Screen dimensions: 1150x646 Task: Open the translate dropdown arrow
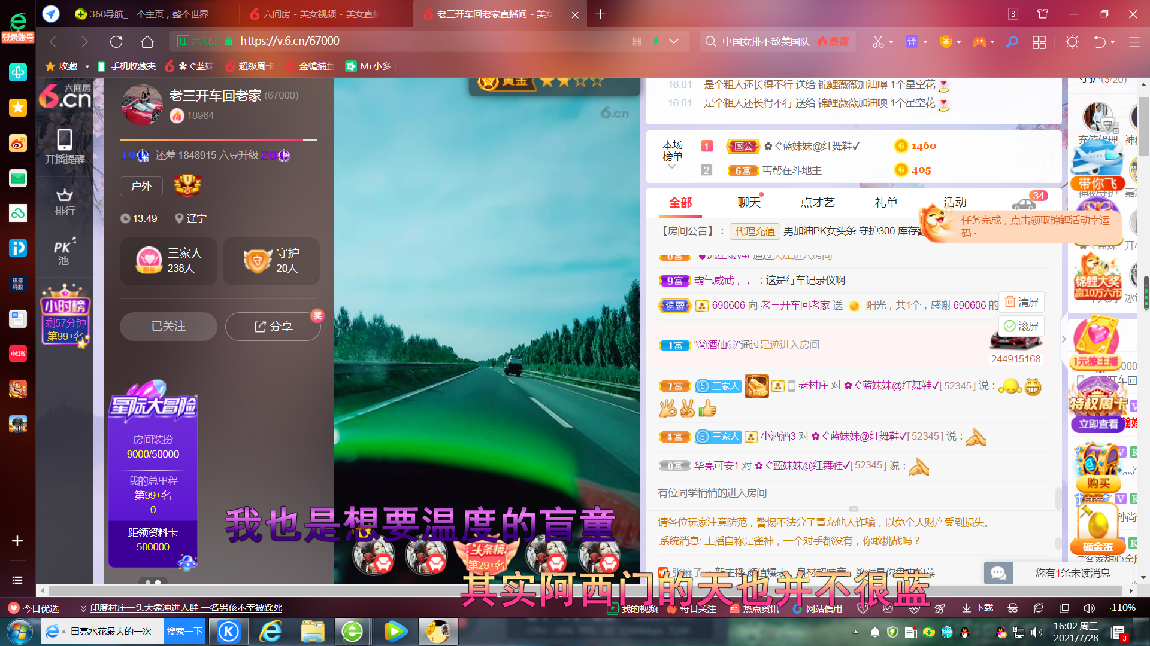[x=925, y=42]
